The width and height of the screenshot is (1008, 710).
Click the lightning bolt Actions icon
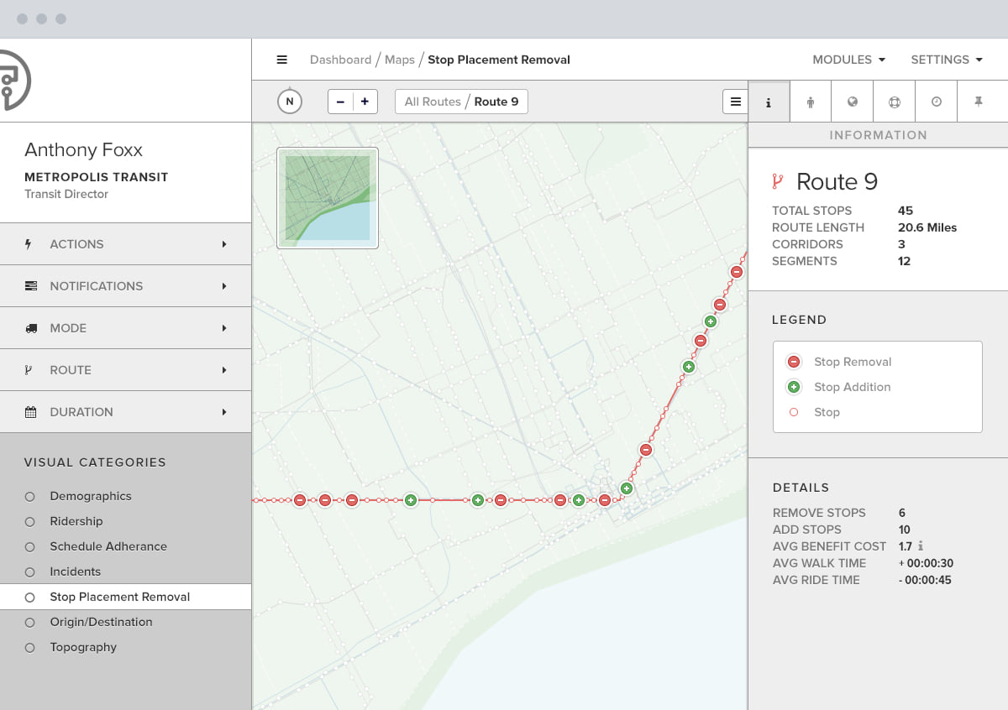(x=29, y=244)
